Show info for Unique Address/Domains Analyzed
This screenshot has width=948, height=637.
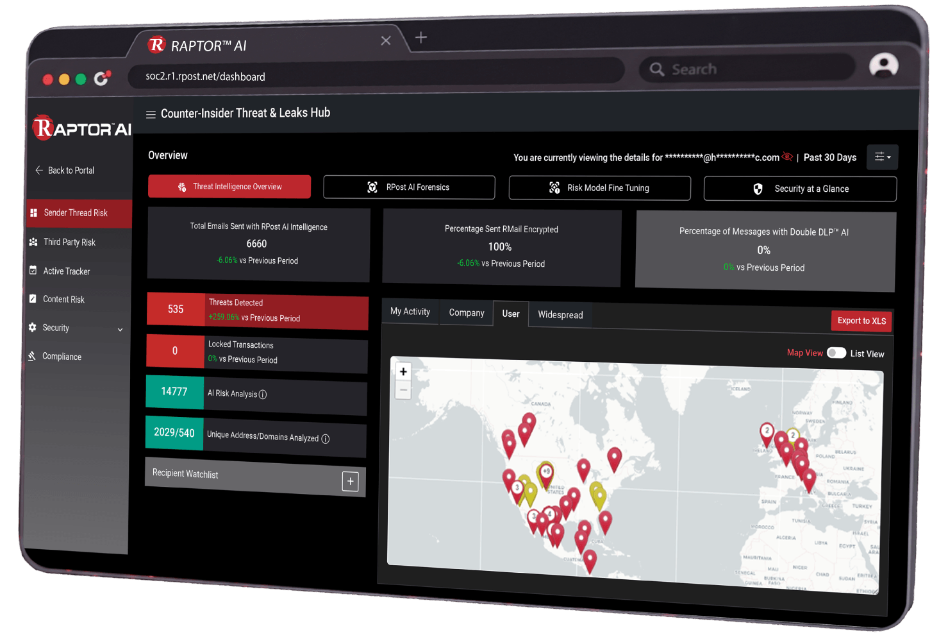(x=326, y=439)
